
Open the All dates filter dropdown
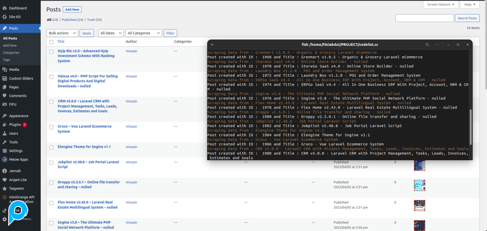pos(110,33)
